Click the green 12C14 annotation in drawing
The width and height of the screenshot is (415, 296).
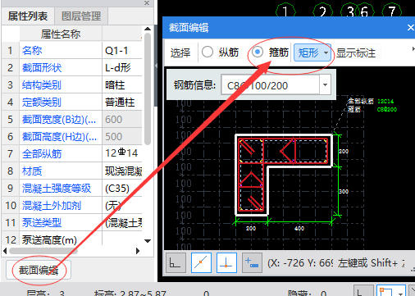click(385, 102)
